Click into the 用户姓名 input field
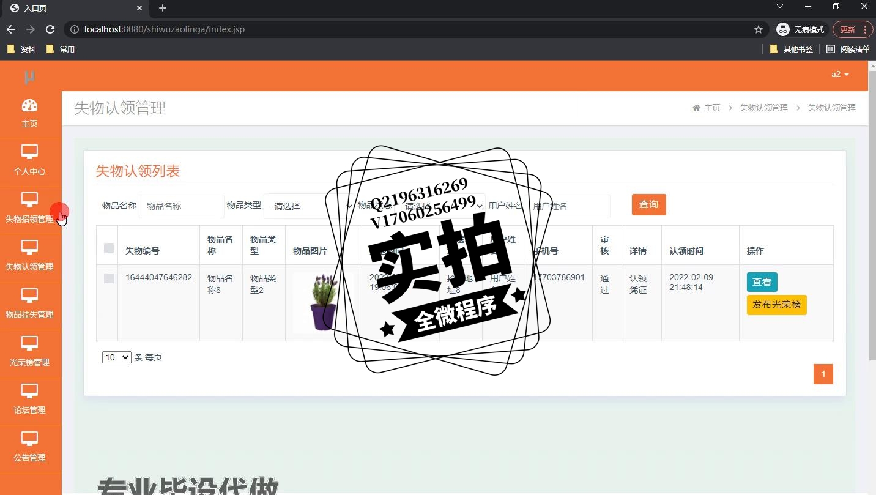Screen dimensions: 876x495 point(568,206)
